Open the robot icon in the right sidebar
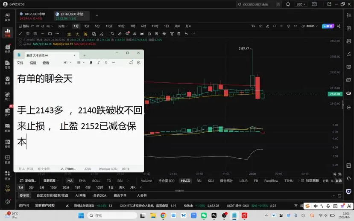The width and height of the screenshot is (354, 221). [348, 93]
